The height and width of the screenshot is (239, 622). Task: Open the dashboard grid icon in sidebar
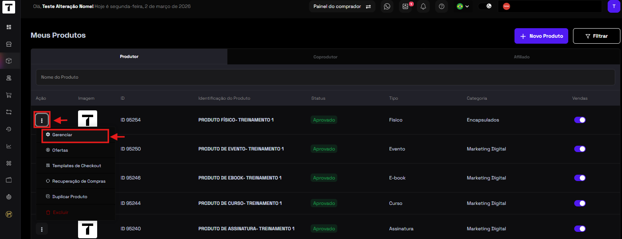coord(9,27)
